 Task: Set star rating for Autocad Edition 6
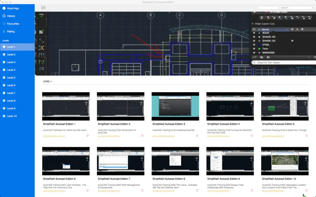(x=54, y=191)
